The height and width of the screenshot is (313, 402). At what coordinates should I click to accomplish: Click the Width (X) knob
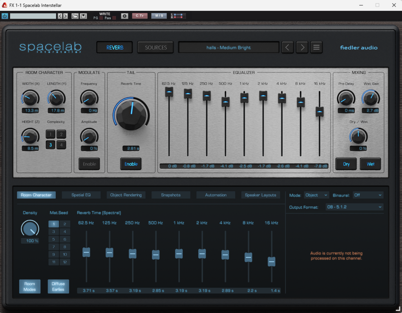pos(30,98)
